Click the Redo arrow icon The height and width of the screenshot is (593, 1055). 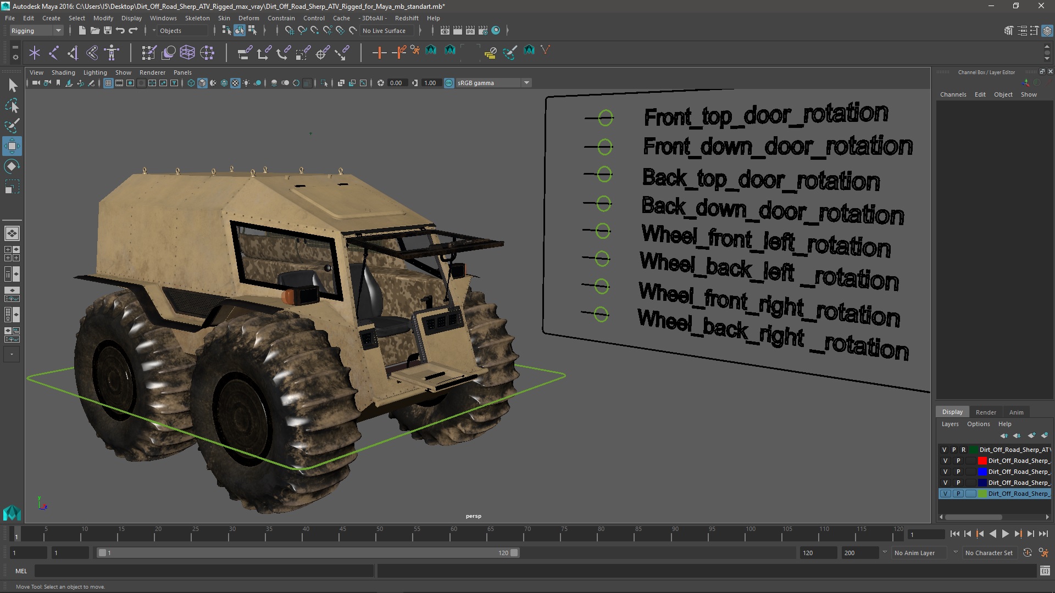pyautogui.click(x=133, y=31)
